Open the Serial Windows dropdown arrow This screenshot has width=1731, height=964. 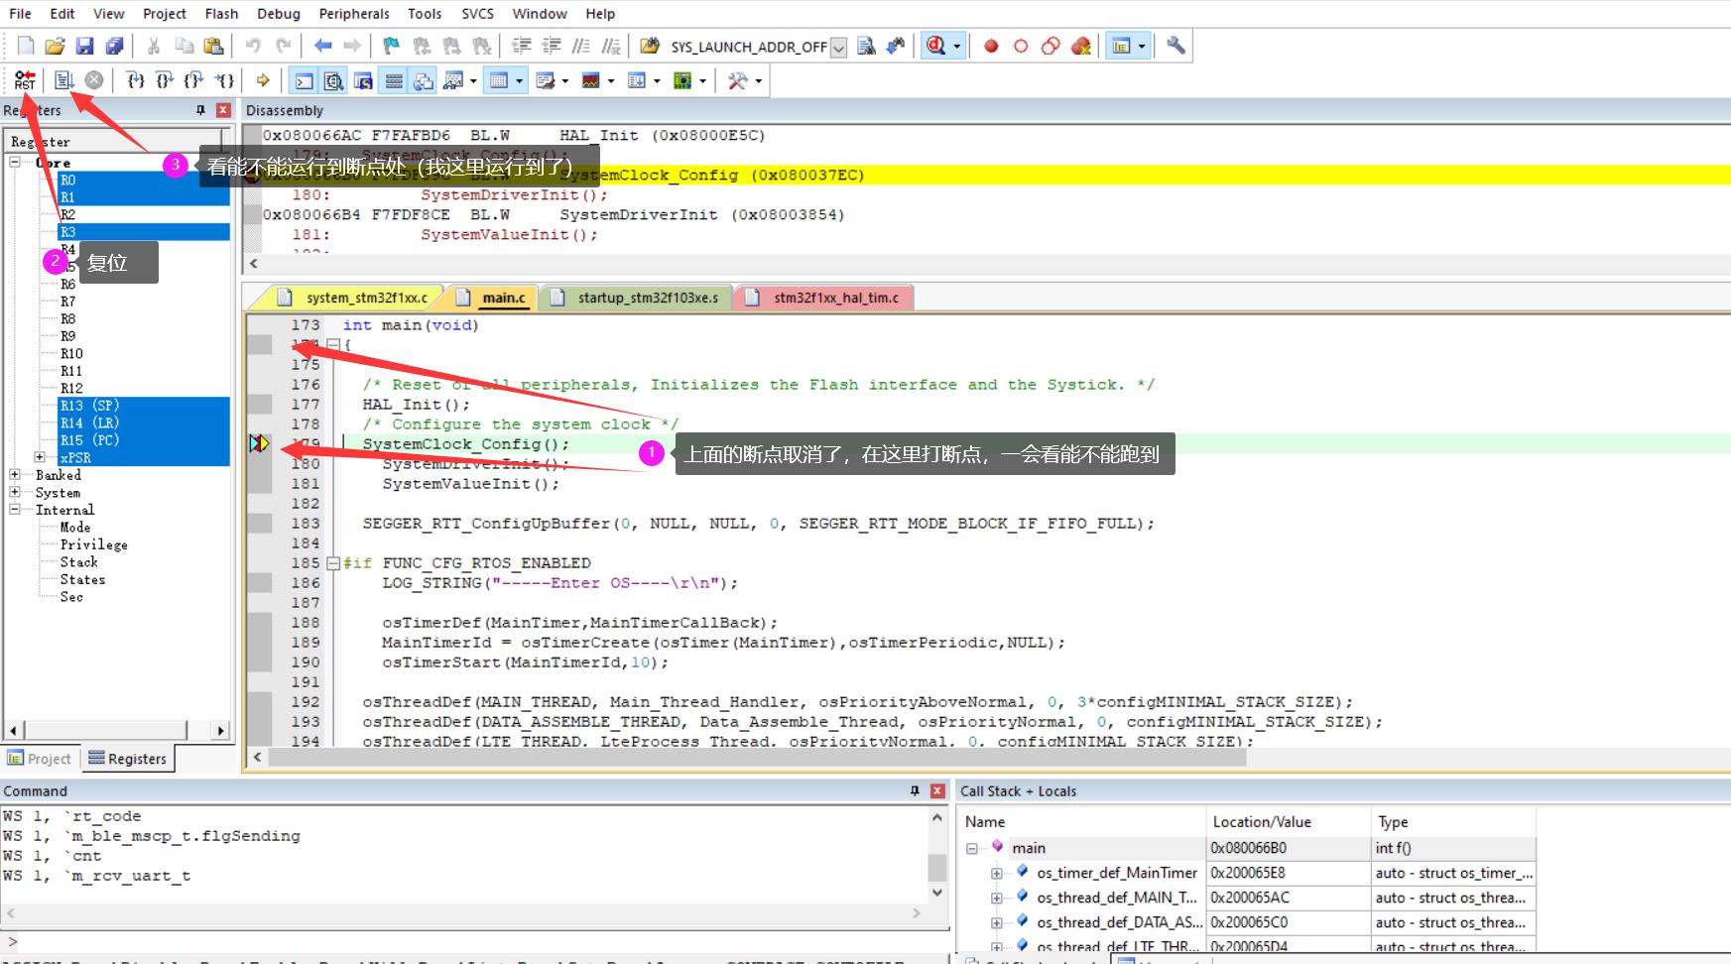565,80
